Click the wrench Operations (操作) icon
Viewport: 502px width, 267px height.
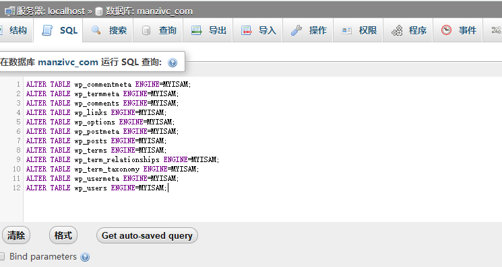coord(296,30)
